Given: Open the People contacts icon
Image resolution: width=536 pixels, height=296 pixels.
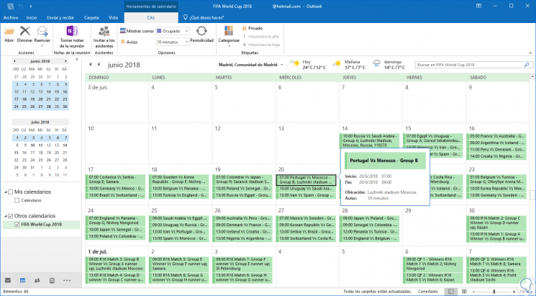Looking at the screenshot, I should coord(37,280).
